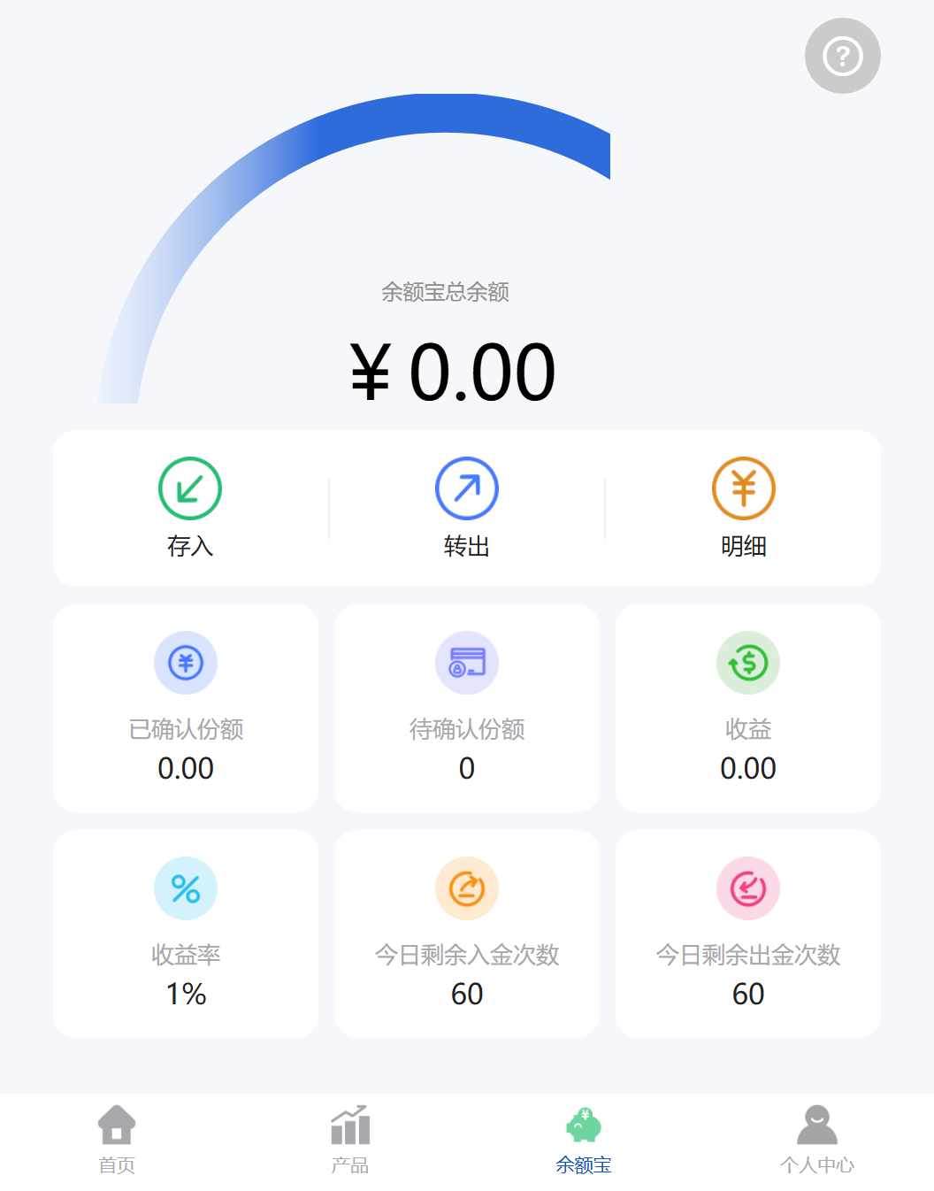Click the 1% yield rate value

click(x=186, y=994)
